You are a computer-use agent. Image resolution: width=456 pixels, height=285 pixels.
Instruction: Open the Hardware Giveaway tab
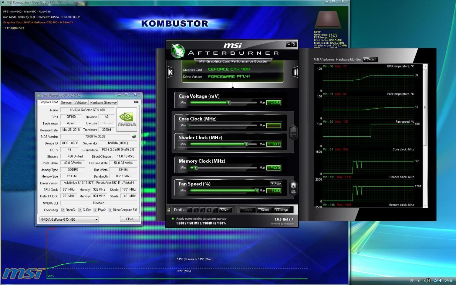pos(103,103)
